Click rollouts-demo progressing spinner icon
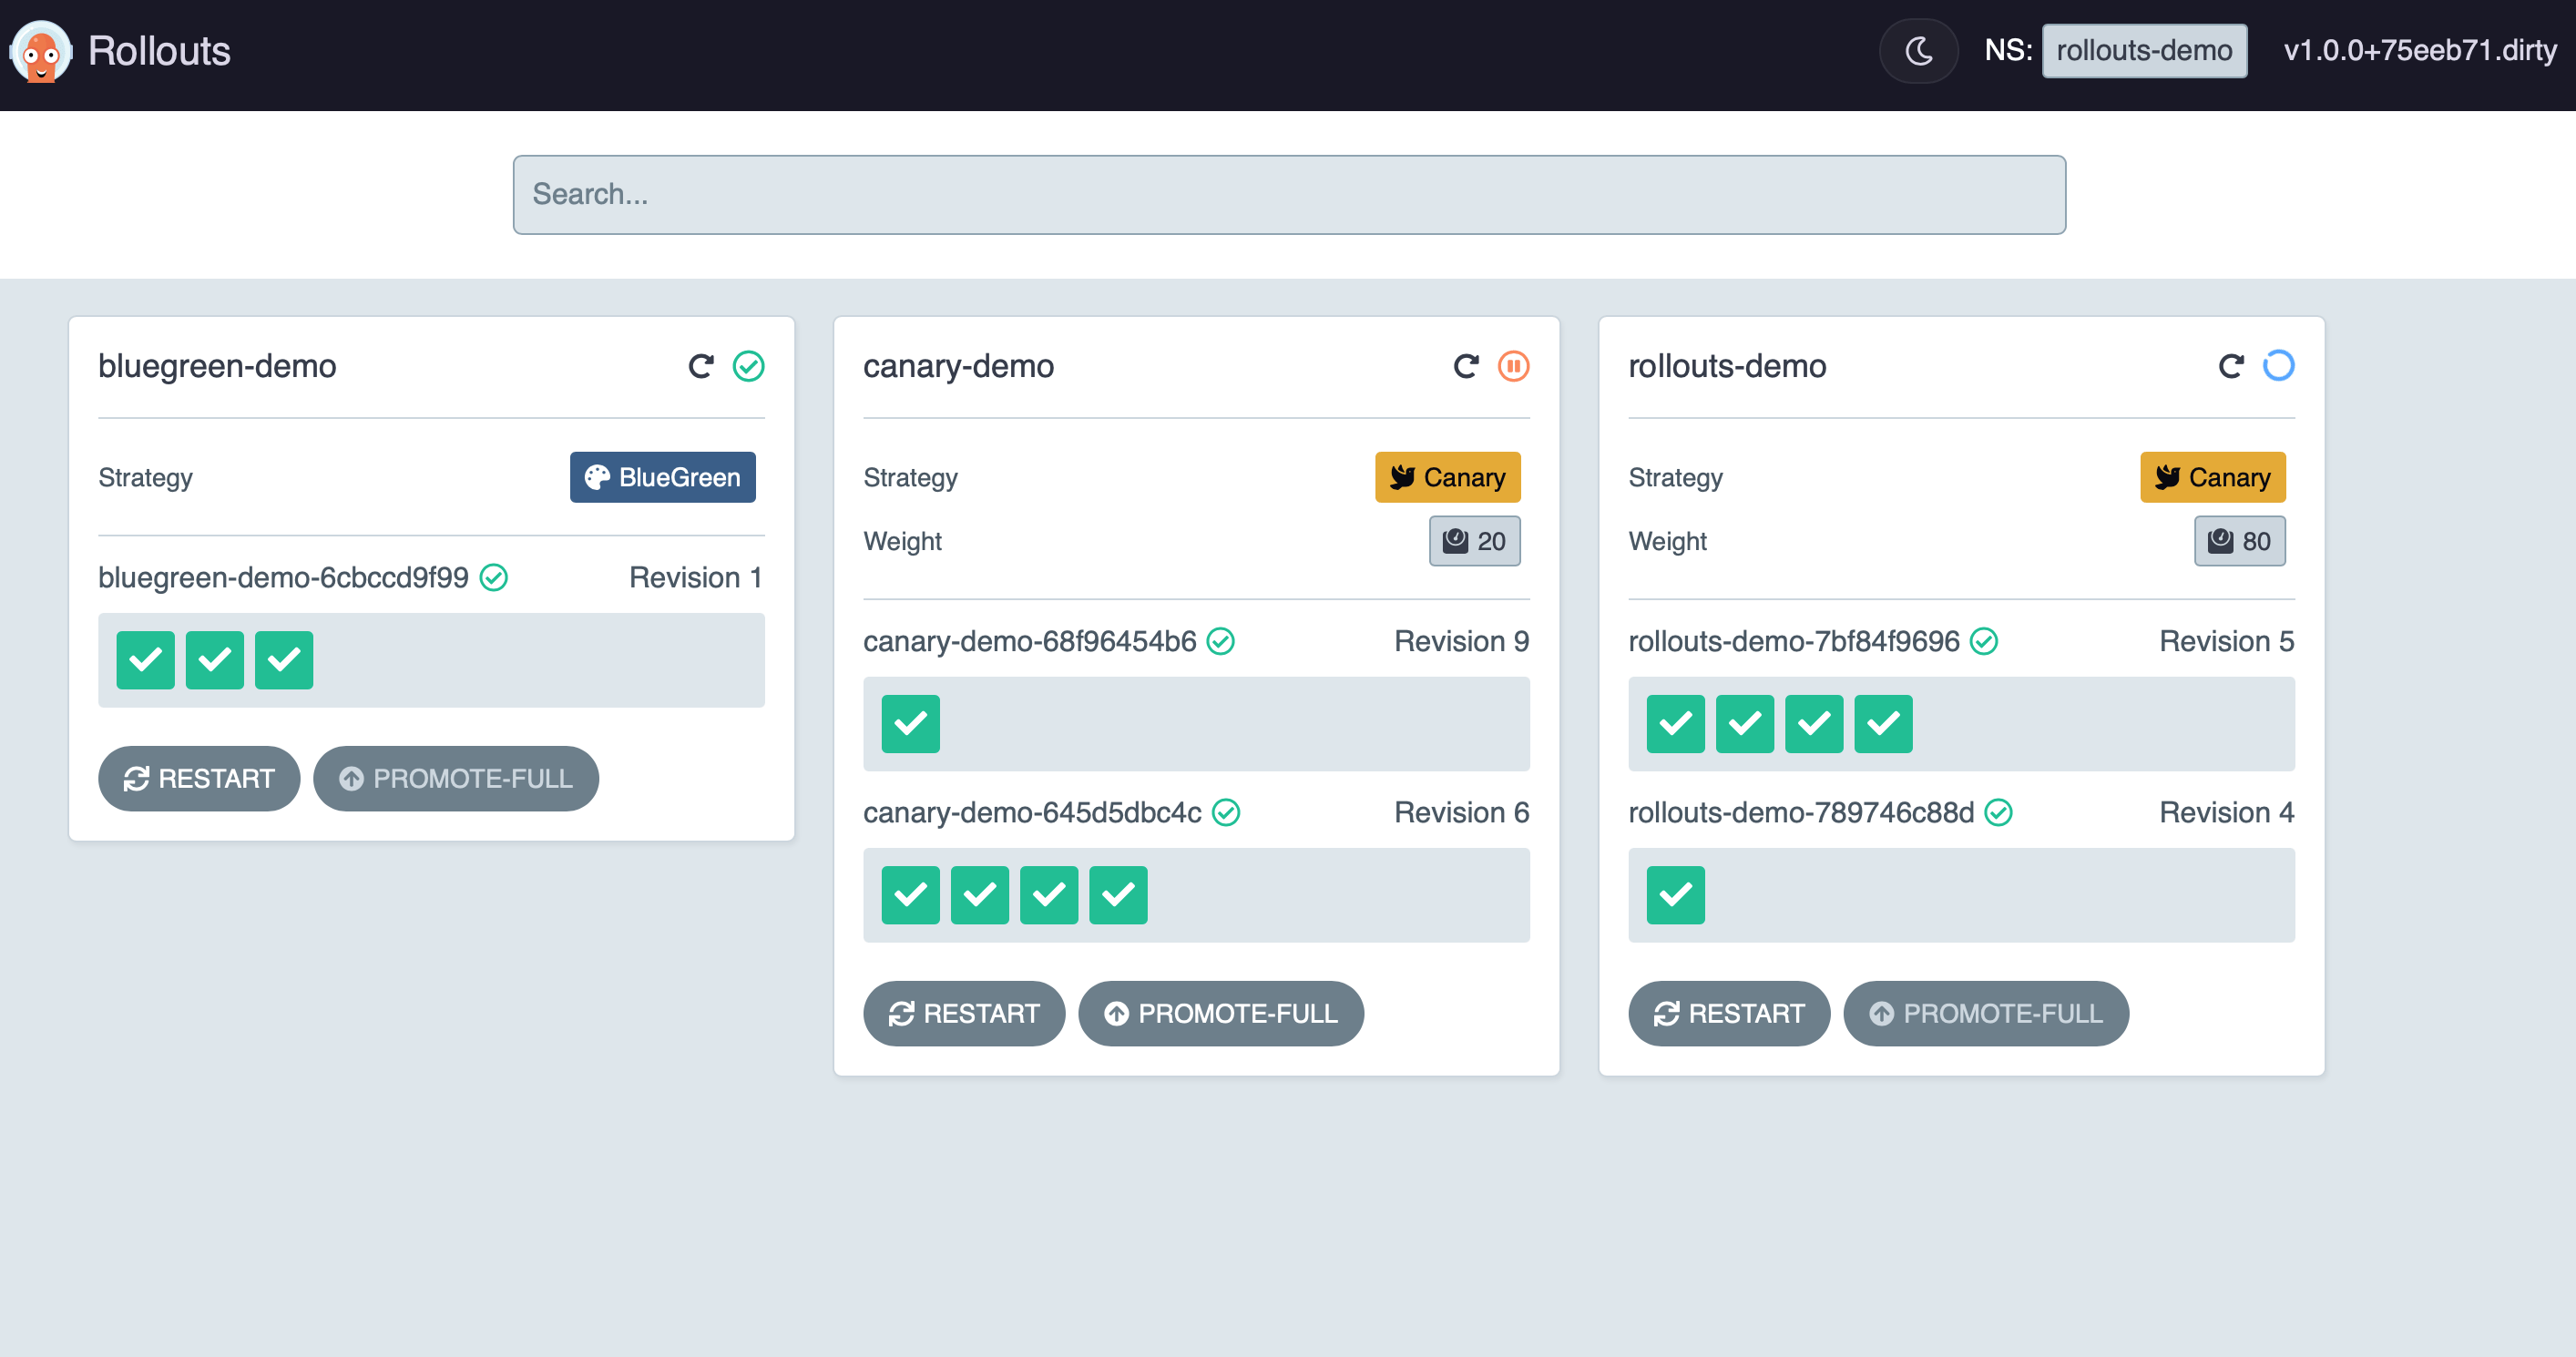This screenshot has width=2576, height=1357. pyautogui.click(x=2279, y=366)
